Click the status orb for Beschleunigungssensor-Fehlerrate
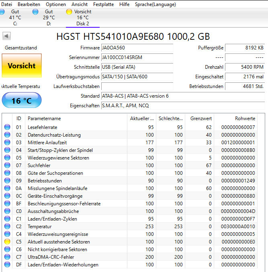The height and width of the screenshot is (272, 268). 7,203
